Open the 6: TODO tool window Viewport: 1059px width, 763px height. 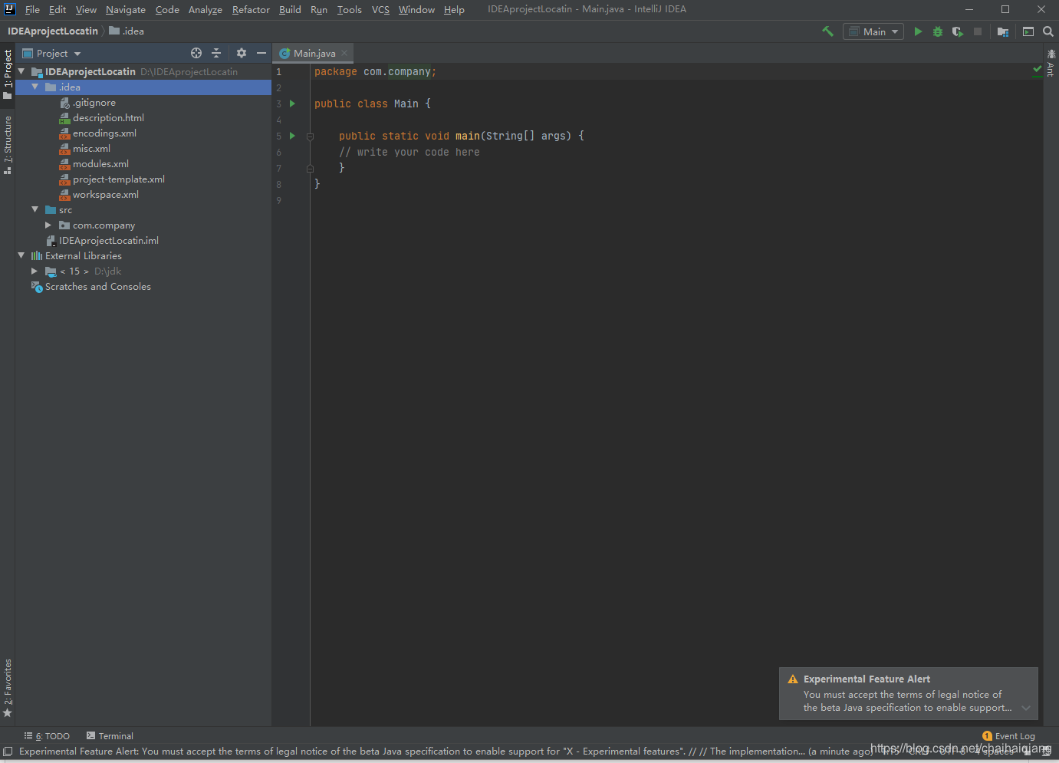point(47,736)
